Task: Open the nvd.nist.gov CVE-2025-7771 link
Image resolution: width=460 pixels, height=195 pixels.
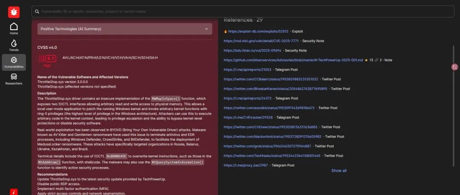Action: (x=261, y=41)
